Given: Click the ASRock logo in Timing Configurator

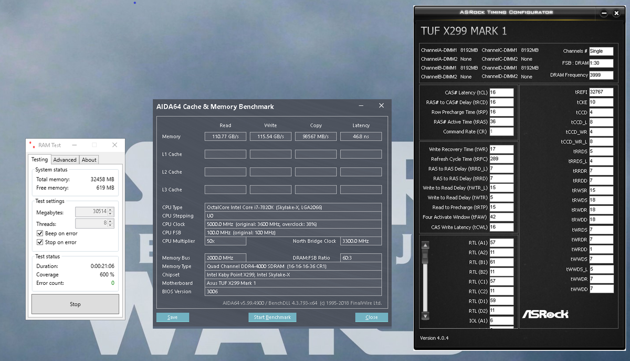Looking at the screenshot, I should click(x=545, y=314).
